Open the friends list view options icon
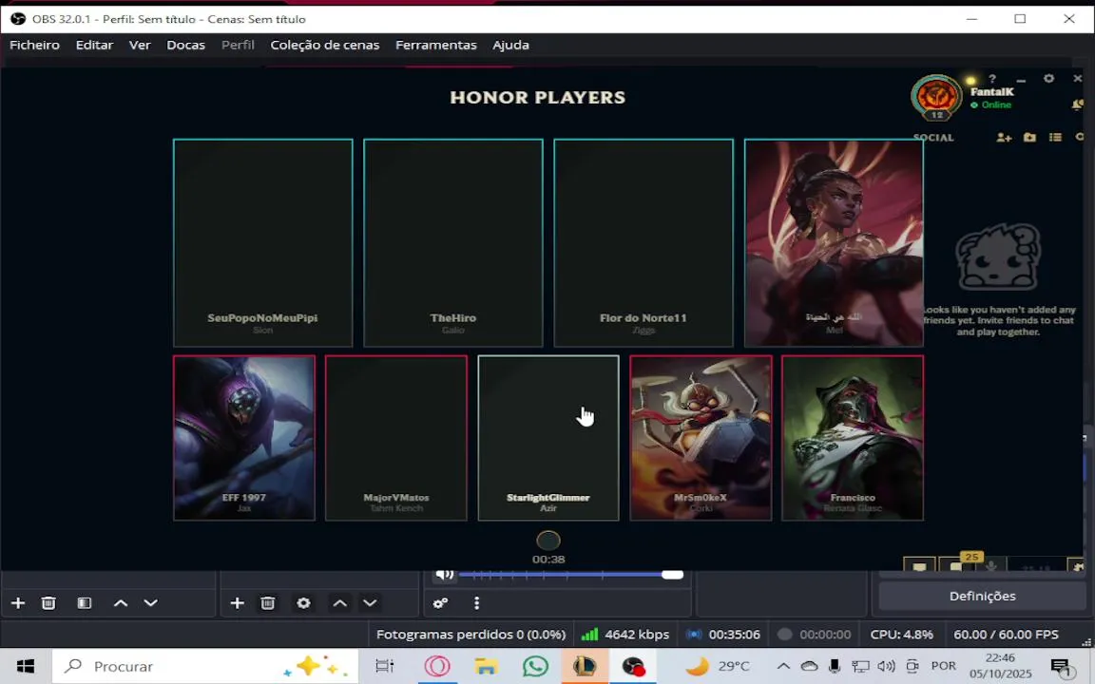Image resolution: width=1095 pixels, height=684 pixels. click(1055, 138)
